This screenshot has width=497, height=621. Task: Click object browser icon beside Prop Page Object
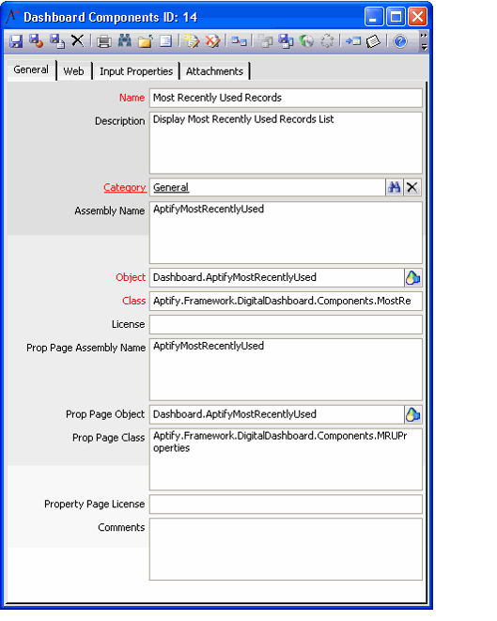tap(412, 414)
